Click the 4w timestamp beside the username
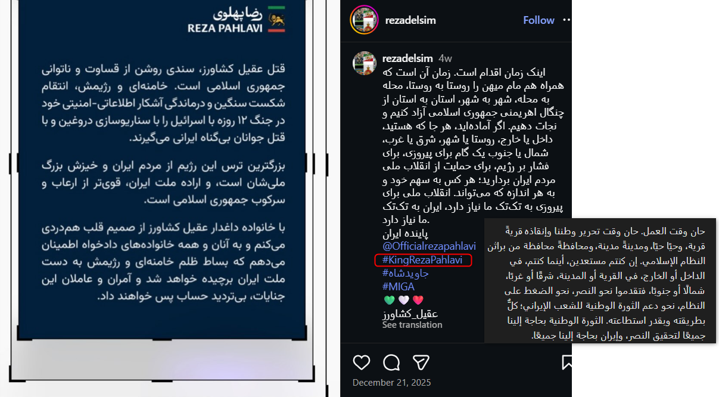The image size is (719, 397). tap(445, 58)
